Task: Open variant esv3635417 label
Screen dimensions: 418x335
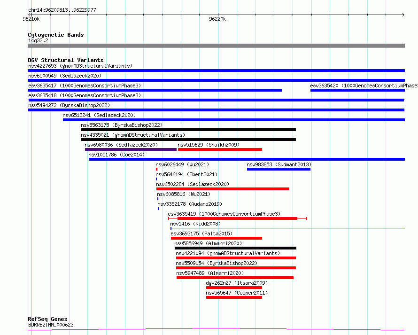Action: (x=85, y=86)
